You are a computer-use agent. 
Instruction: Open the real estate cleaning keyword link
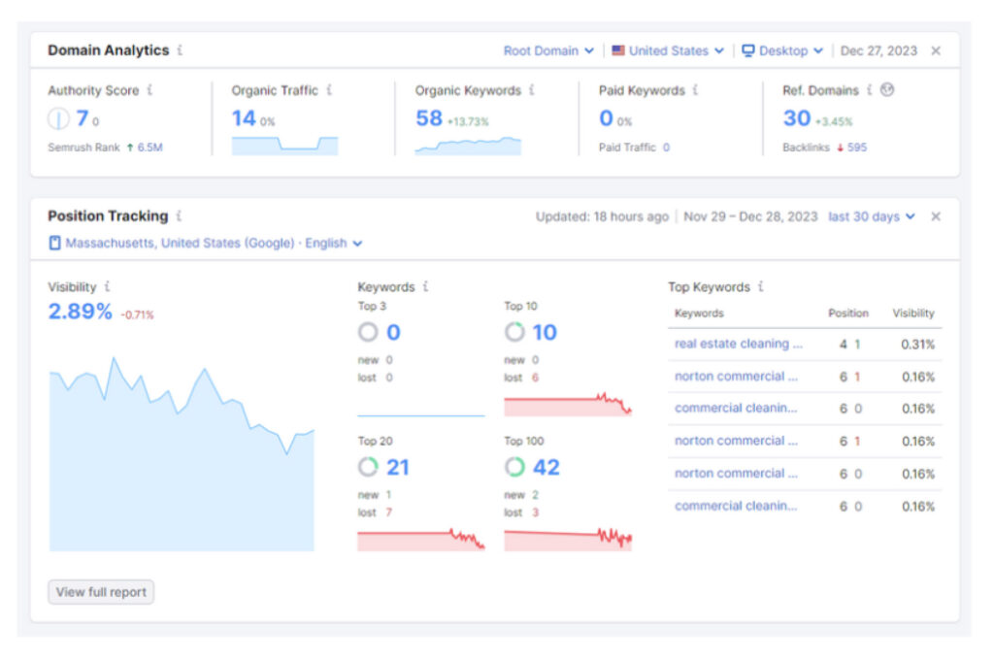pyautogui.click(x=738, y=344)
